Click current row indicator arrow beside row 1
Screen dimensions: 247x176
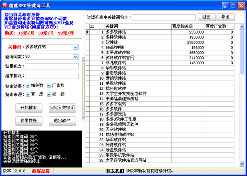coord(88,32)
